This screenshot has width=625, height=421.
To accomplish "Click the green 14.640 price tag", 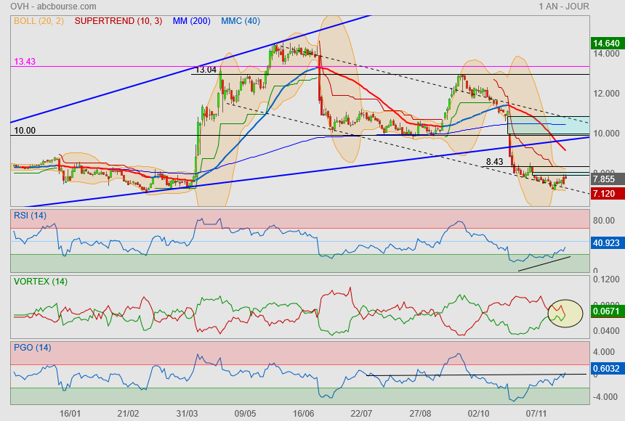I will point(605,44).
